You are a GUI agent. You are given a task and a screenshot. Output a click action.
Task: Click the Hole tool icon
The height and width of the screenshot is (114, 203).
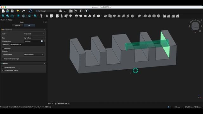110,16
